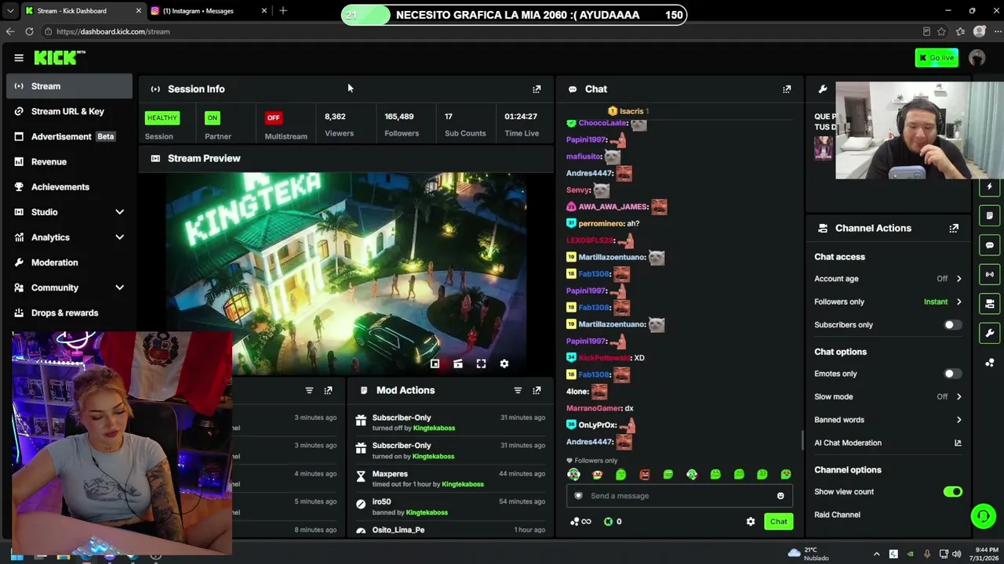Click the broadcast signal button on the right rail
The image size is (1004, 564).
[990, 274]
